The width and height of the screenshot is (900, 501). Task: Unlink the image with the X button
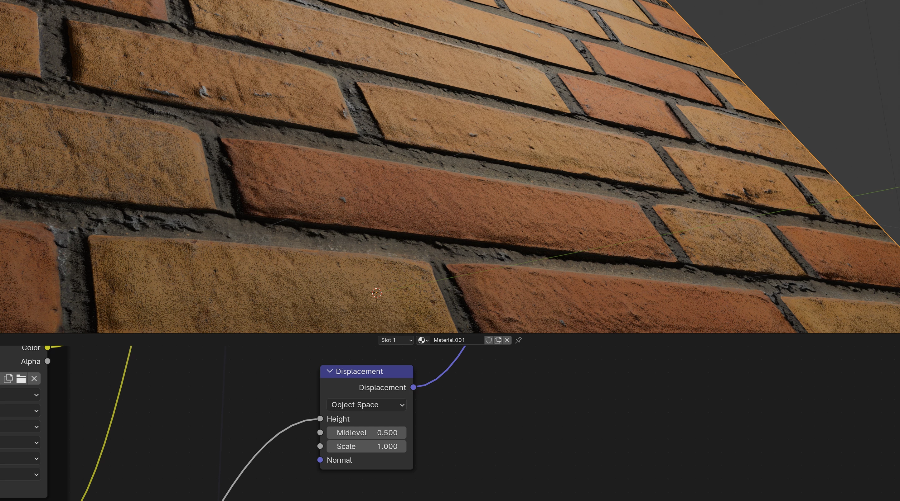click(x=34, y=379)
